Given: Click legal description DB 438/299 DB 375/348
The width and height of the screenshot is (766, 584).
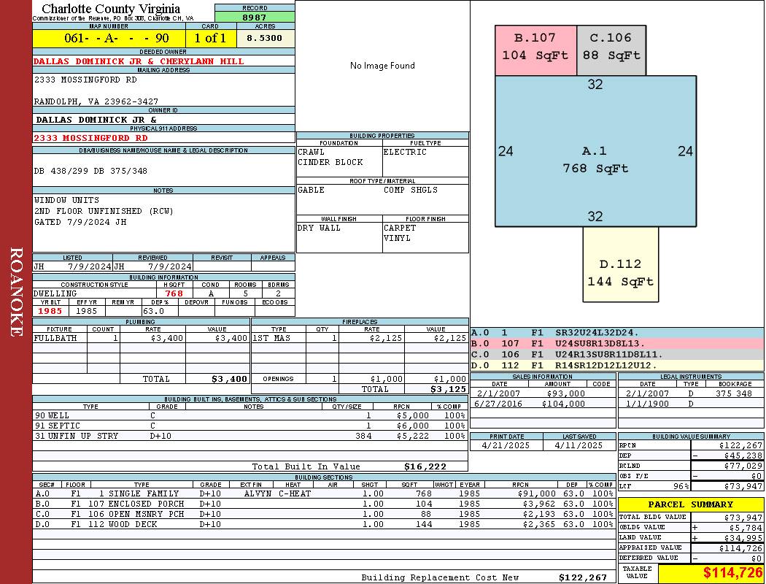Looking at the screenshot, I should 90,171.
